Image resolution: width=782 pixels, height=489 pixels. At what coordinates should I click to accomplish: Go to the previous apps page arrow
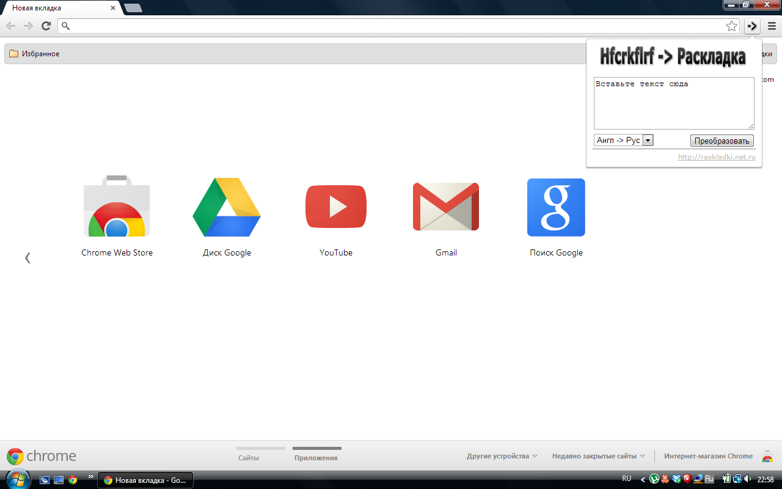point(27,257)
